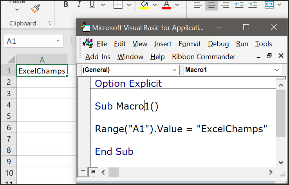Click the row 2 header
289x185 pixels.
coord(8,82)
